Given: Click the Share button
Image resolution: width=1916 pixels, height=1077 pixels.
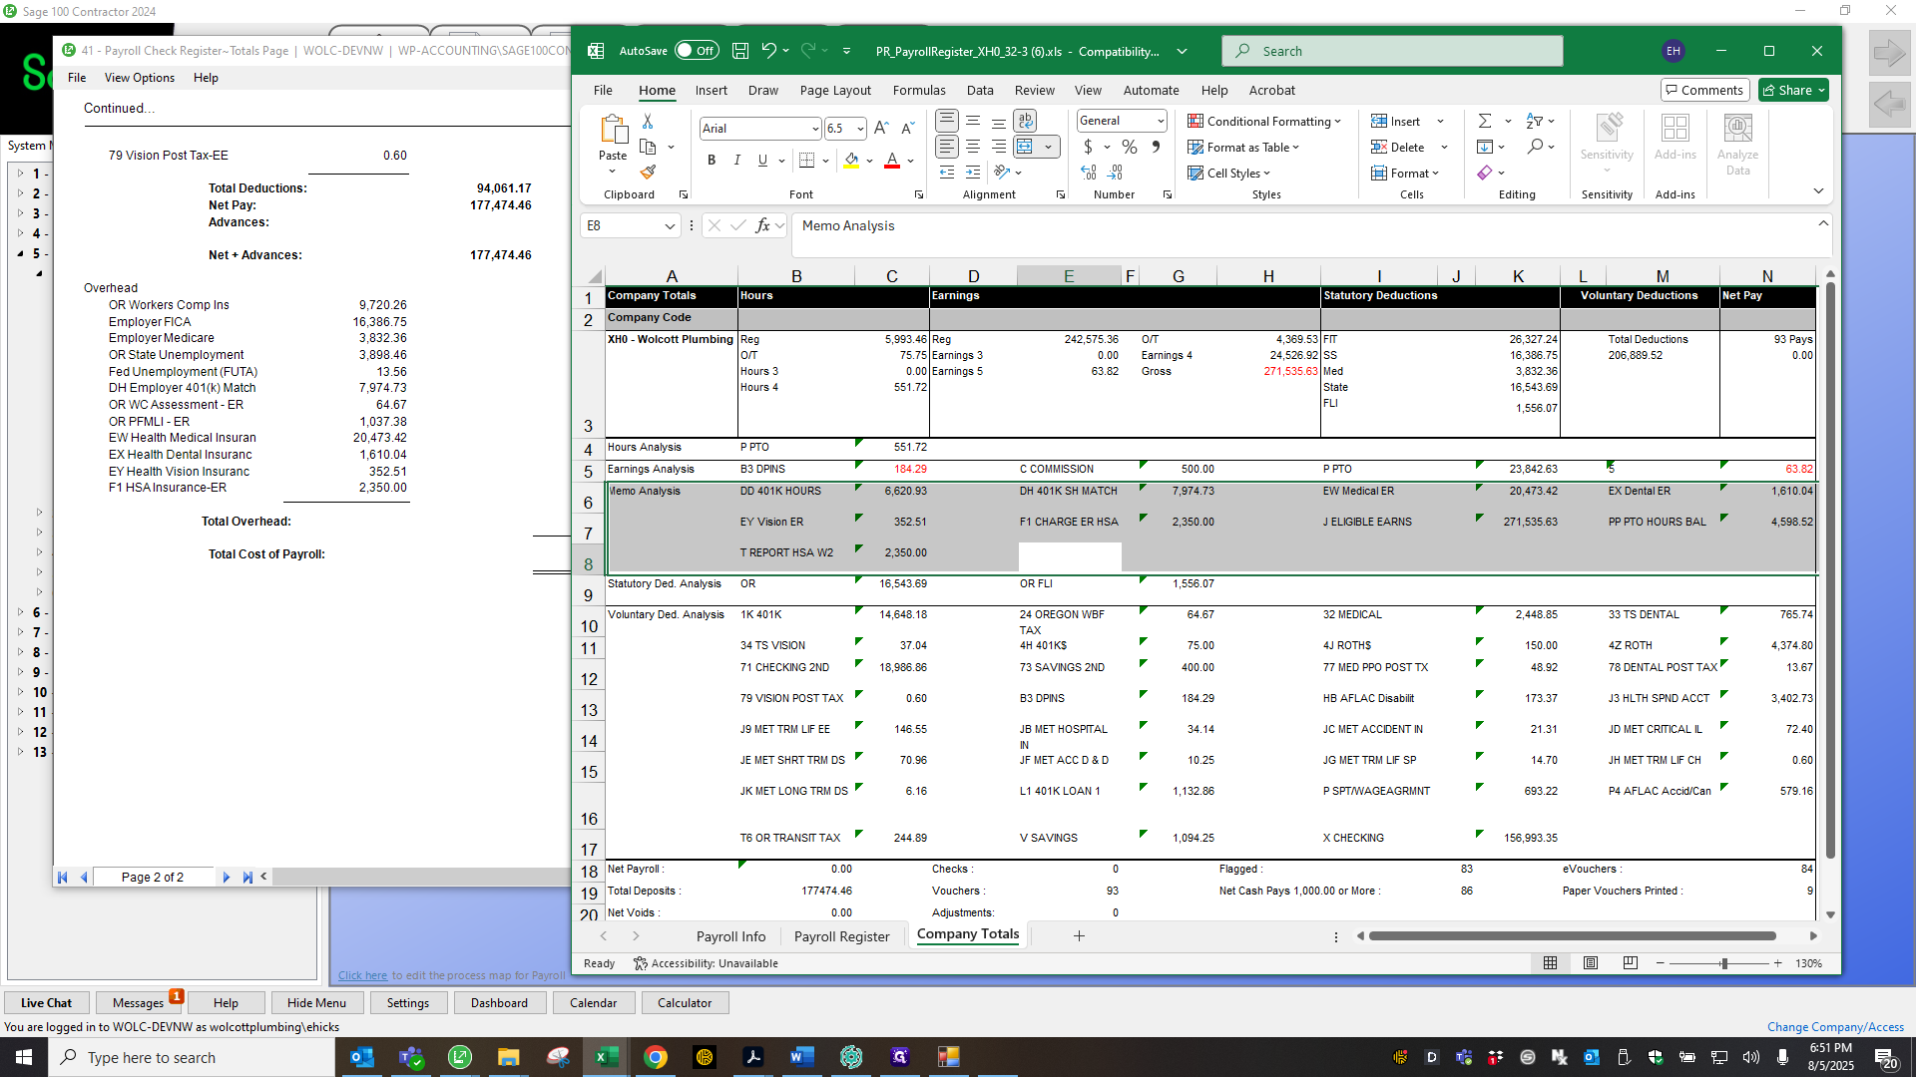Looking at the screenshot, I should point(1793,90).
